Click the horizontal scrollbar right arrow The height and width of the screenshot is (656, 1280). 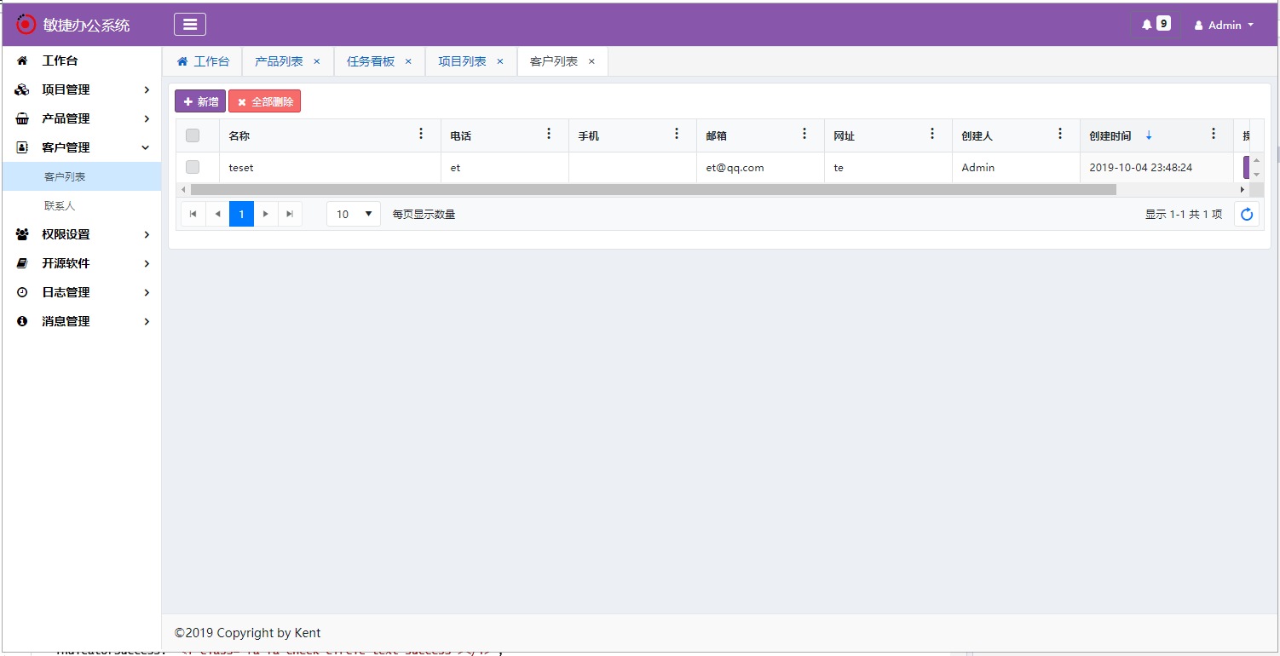point(1243,189)
